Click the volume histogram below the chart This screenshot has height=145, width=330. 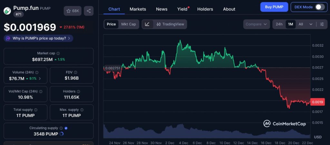click(207, 132)
